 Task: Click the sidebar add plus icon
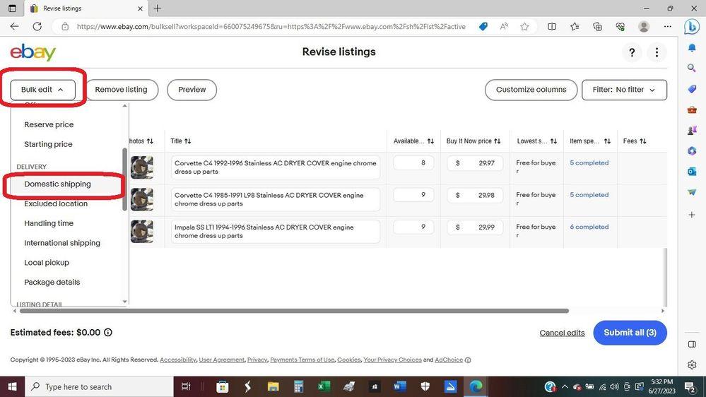pyautogui.click(x=692, y=215)
